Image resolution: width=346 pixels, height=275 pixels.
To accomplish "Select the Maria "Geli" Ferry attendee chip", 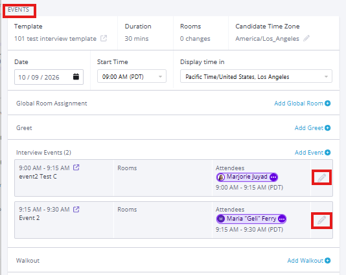I will click(251, 219).
